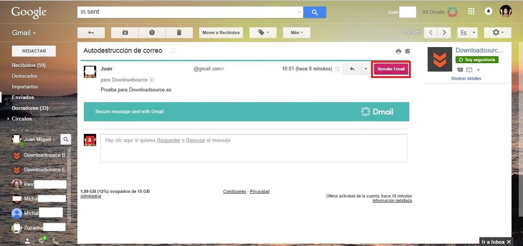Screen dimensions: 523x246
Task: Click the search options dropdown arrow
Action: [299, 12]
